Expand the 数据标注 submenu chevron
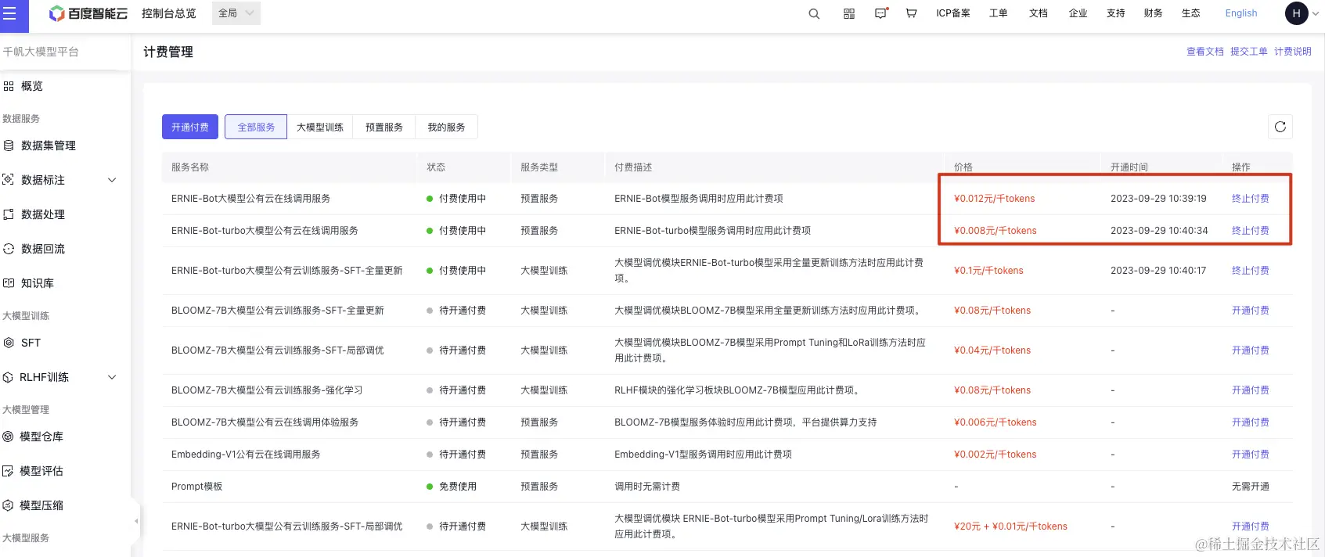The image size is (1325, 557). (x=112, y=180)
